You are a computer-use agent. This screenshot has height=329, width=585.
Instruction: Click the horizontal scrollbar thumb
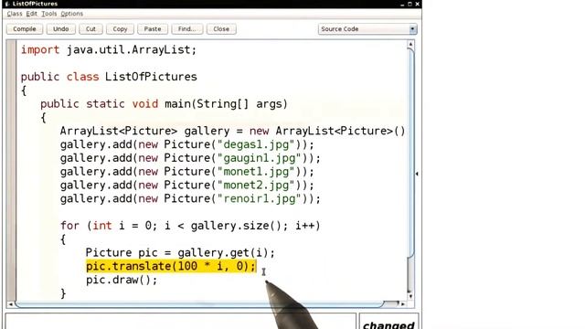[x=199, y=304]
